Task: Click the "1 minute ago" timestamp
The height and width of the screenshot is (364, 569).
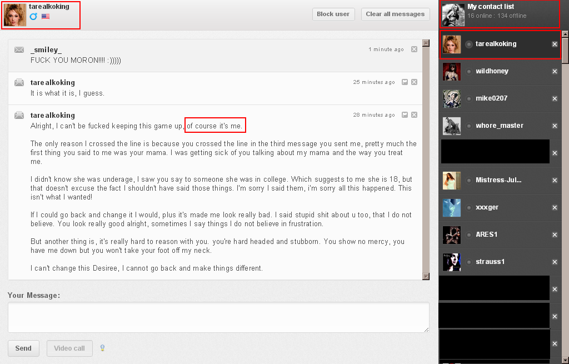Action: [386, 49]
